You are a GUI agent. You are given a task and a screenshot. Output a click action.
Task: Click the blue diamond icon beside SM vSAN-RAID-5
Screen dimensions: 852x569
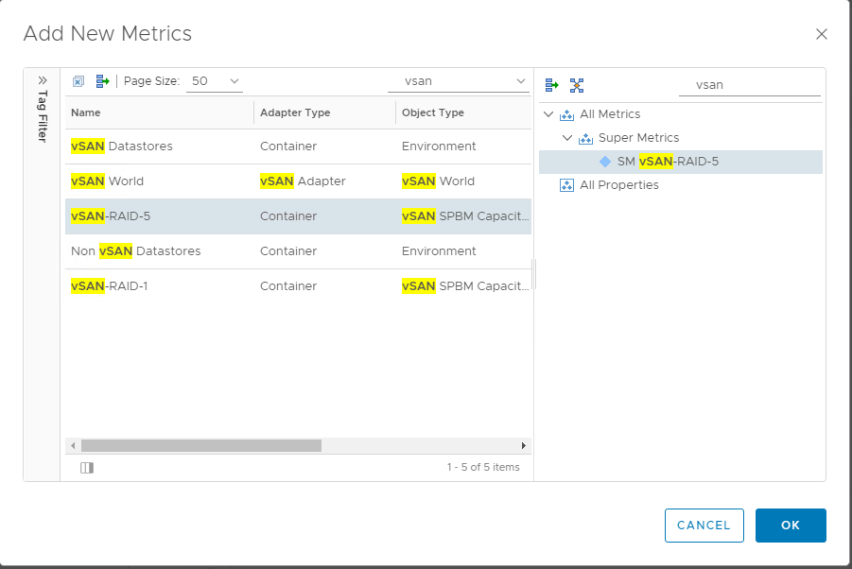coord(605,162)
